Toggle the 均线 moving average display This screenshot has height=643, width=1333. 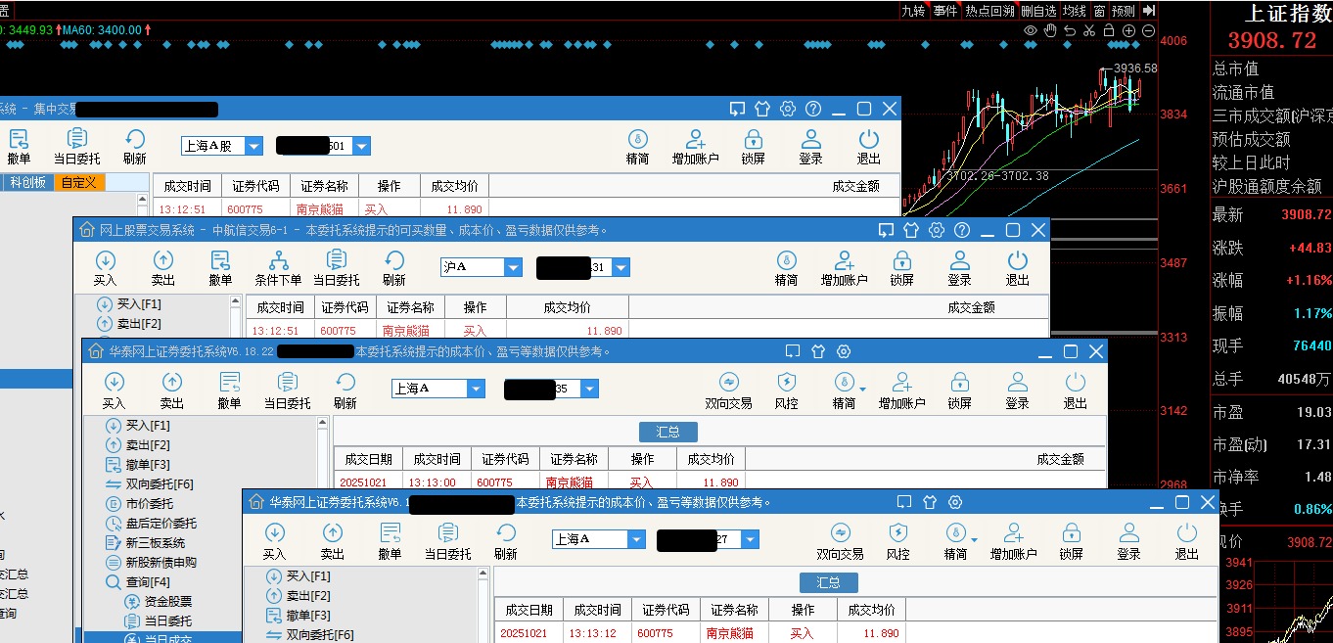click(x=1075, y=11)
